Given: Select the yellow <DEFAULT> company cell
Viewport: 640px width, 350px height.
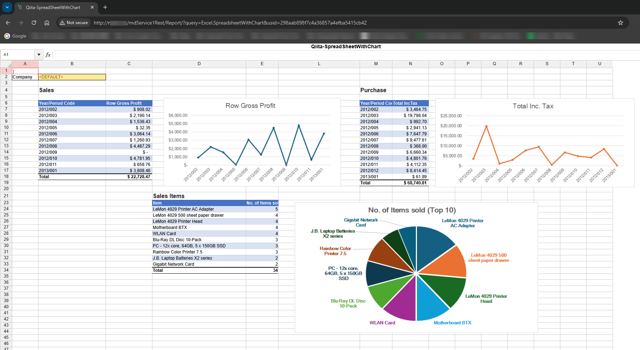Looking at the screenshot, I should 72,77.
